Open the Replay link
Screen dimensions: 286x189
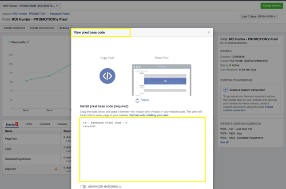pos(145,100)
